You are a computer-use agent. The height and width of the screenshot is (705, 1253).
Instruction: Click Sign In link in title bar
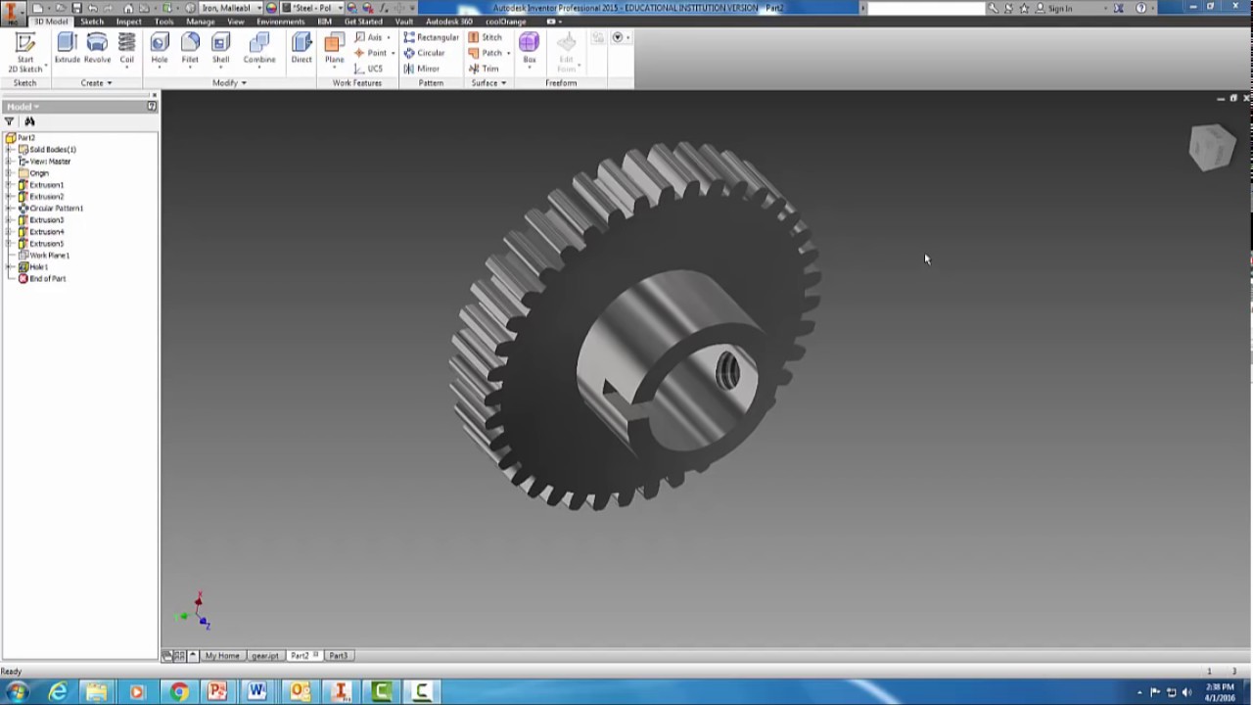click(x=1060, y=8)
